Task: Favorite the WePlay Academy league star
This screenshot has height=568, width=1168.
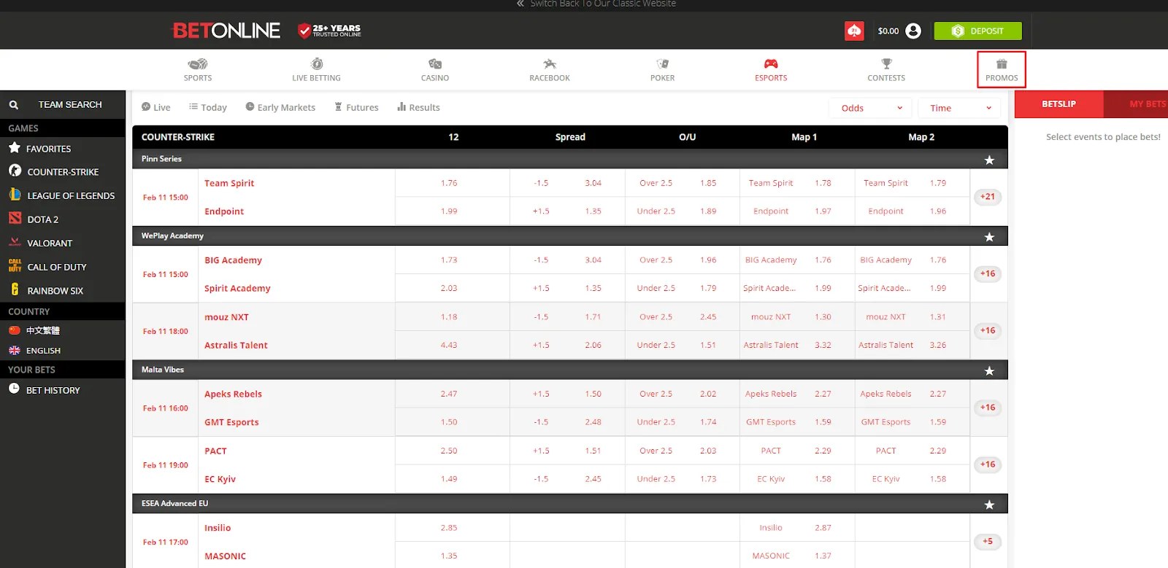Action: coord(989,237)
